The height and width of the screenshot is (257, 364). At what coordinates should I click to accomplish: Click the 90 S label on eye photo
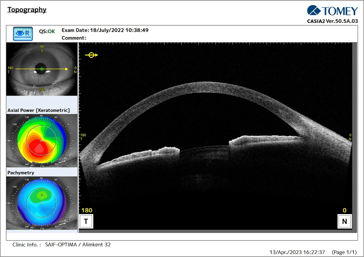click(x=42, y=48)
